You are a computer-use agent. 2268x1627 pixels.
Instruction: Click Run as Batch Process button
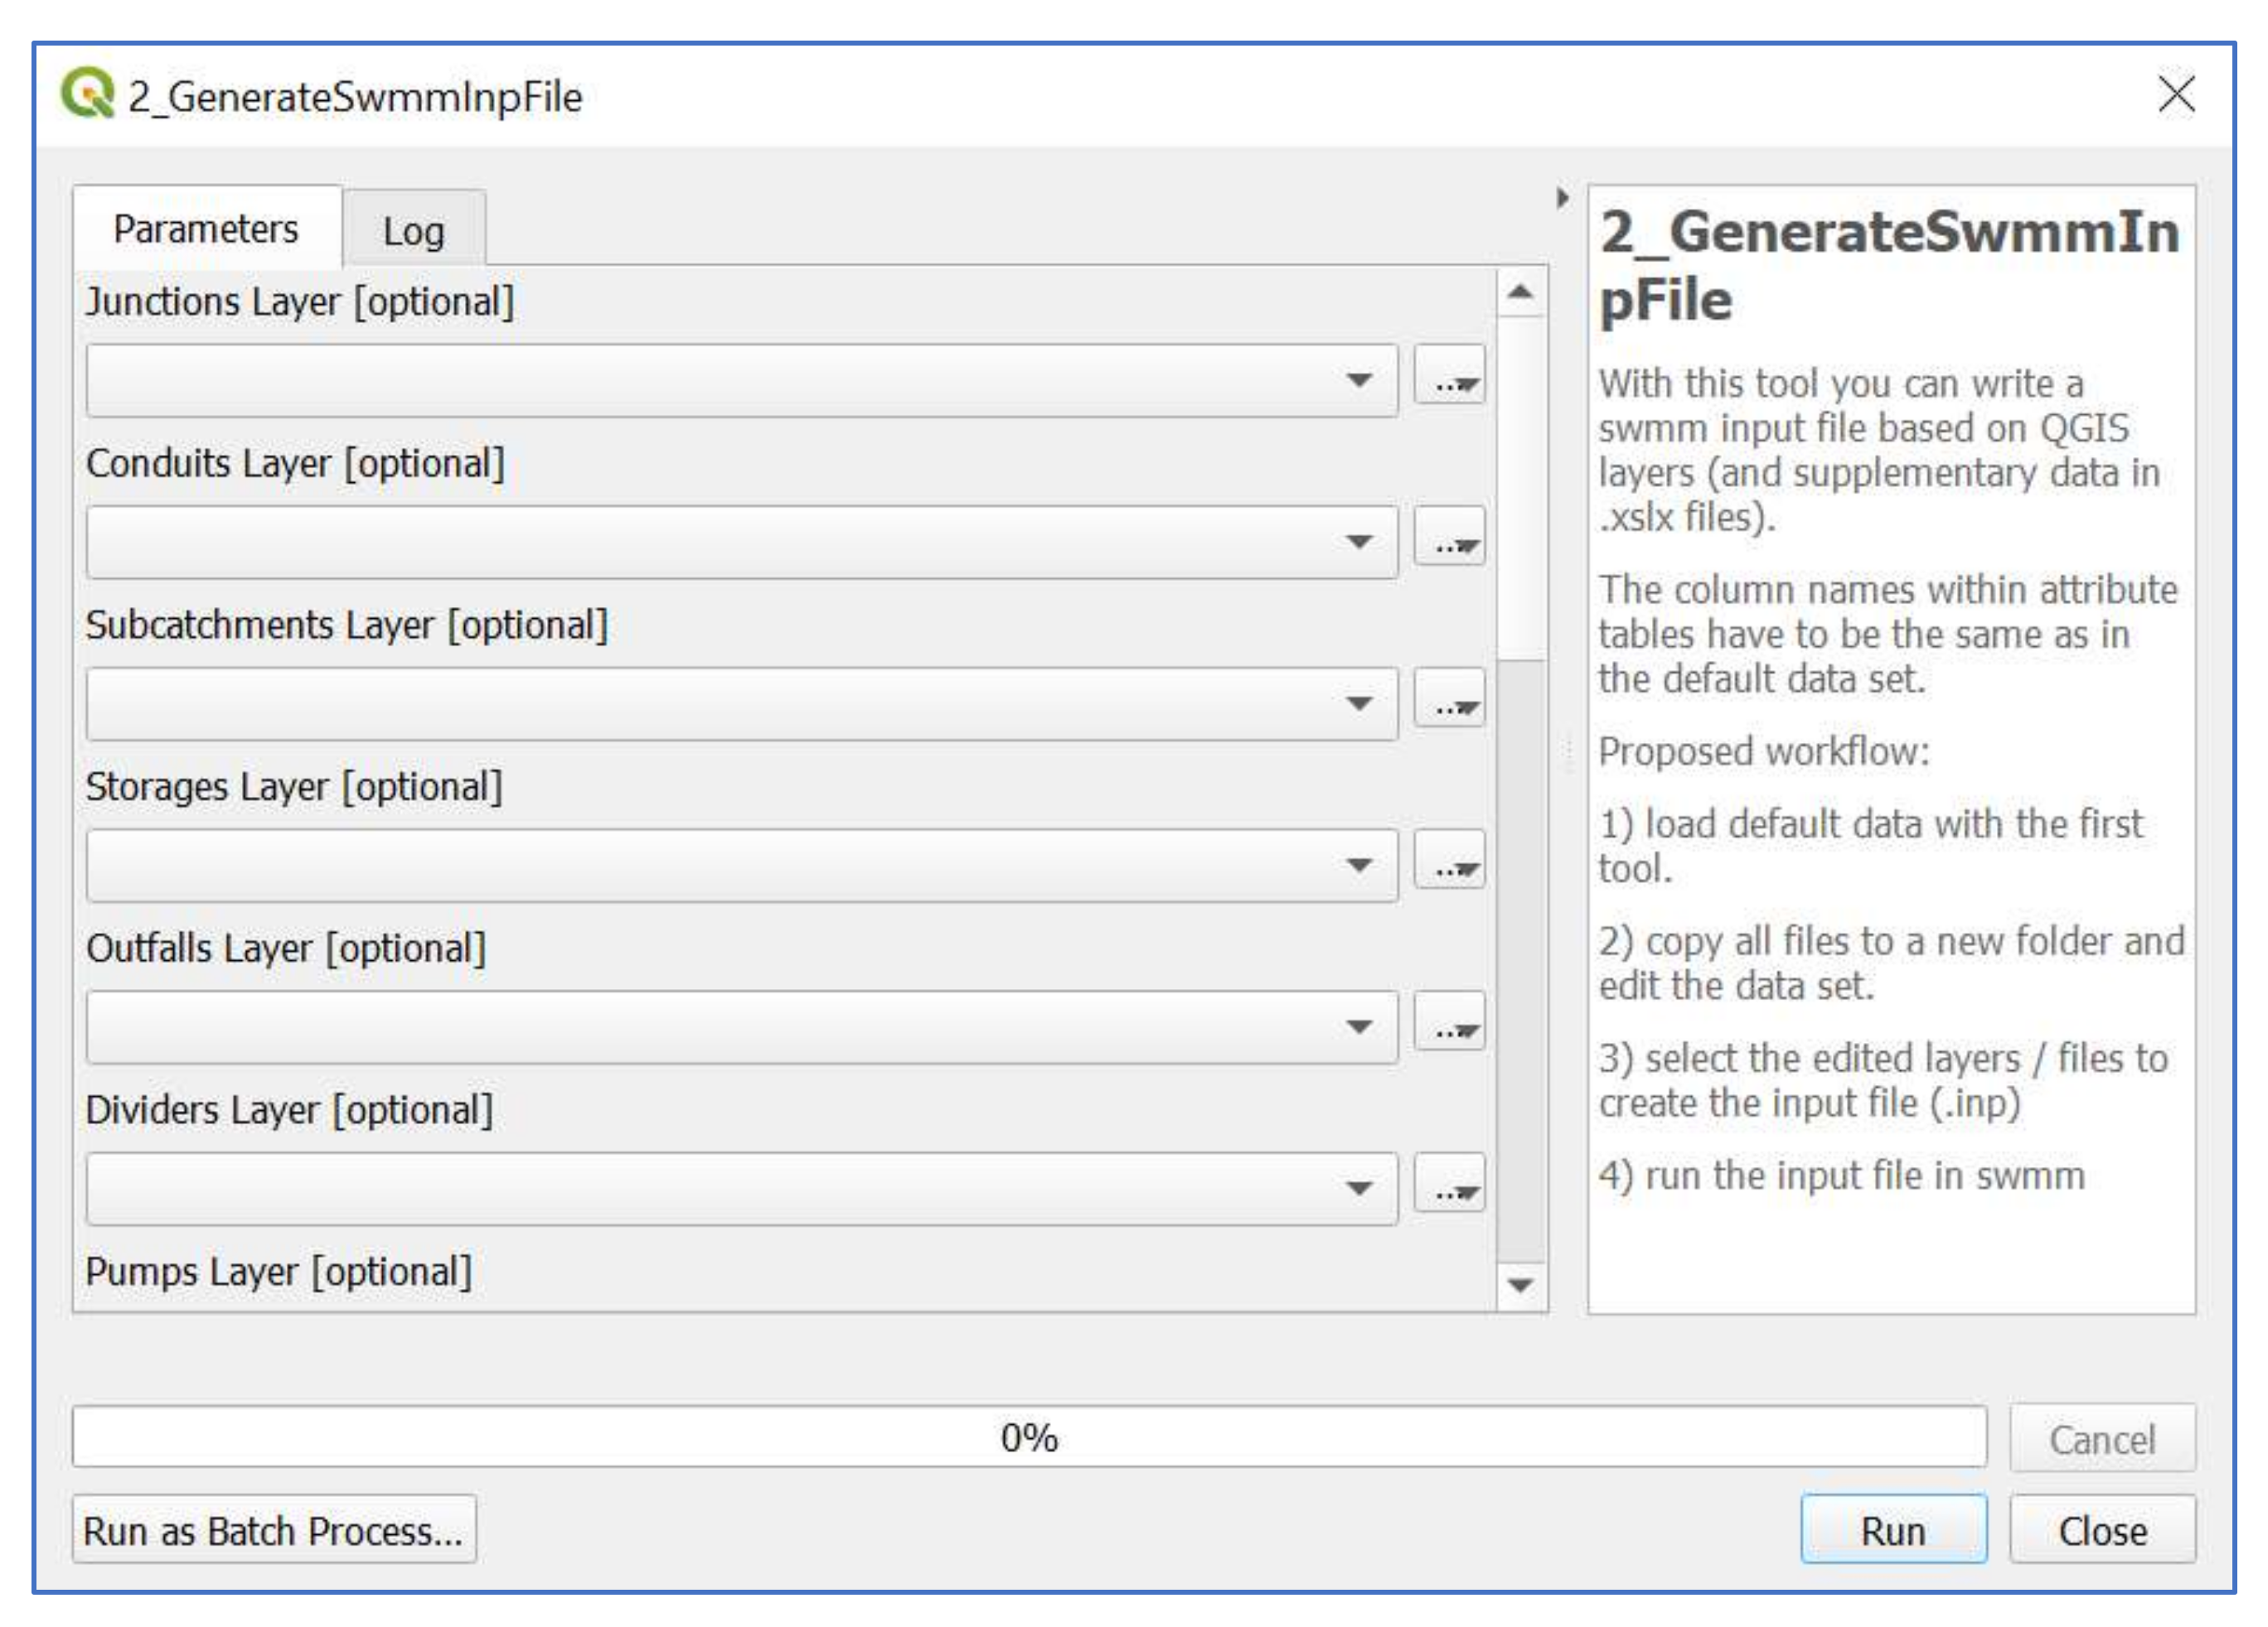point(273,1530)
